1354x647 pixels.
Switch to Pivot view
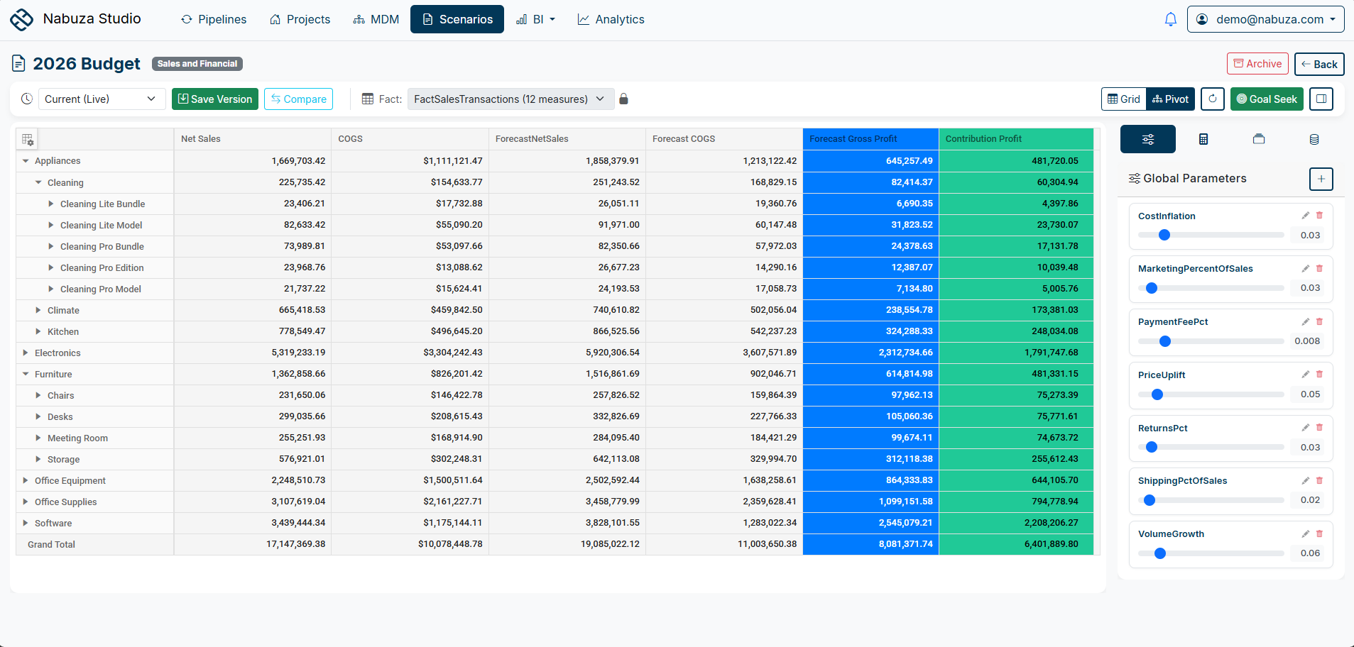coord(1171,99)
